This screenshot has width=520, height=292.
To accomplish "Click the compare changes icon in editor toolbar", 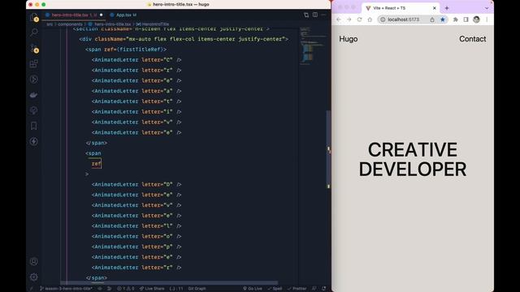I will (x=306, y=15).
